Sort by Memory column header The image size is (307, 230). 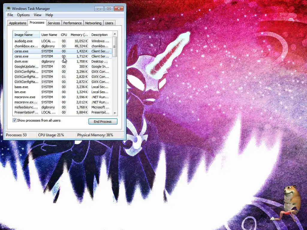79,35
